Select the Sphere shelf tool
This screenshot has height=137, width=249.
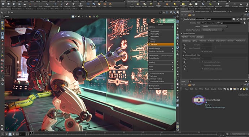[x=8, y=4]
